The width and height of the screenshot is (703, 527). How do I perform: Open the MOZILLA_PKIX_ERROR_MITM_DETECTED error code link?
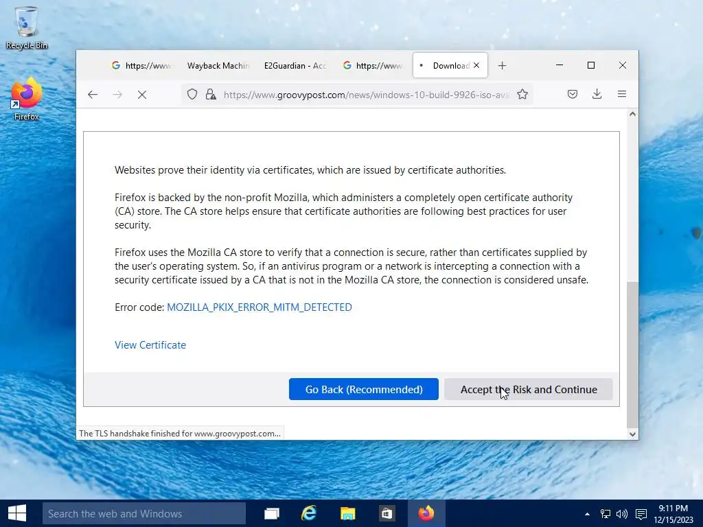[x=259, y=307]
